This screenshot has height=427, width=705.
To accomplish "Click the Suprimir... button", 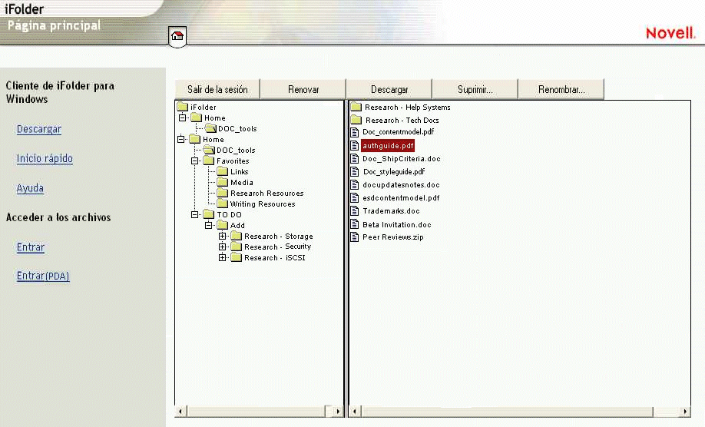I will pyautogui.click(x=475, y=89).
